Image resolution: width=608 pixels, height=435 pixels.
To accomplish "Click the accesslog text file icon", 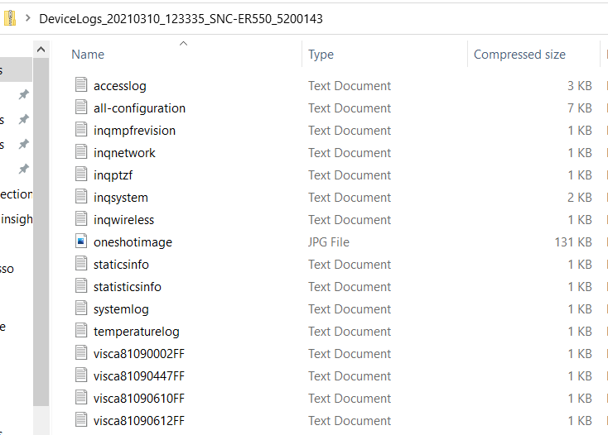I will [x=80, y=85].
